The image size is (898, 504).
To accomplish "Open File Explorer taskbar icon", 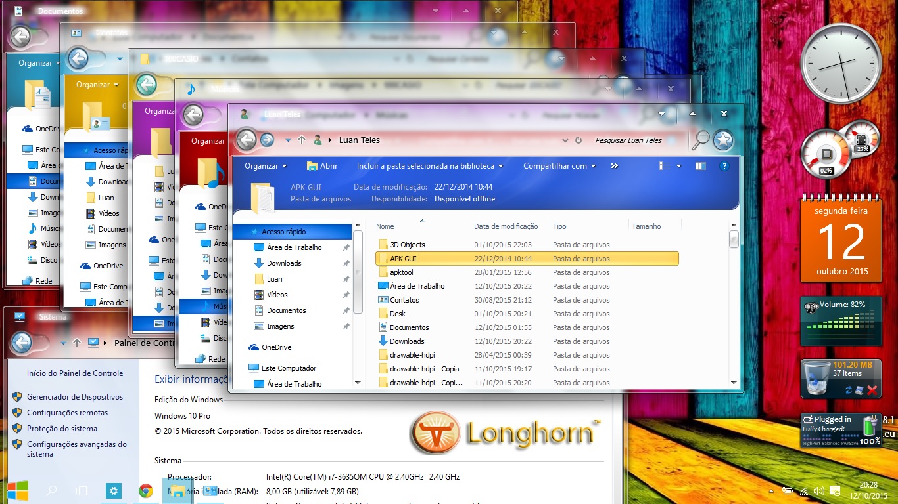I will 177,491.
